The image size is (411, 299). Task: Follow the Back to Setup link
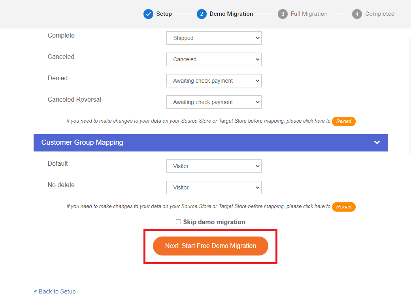click(55, 291)
